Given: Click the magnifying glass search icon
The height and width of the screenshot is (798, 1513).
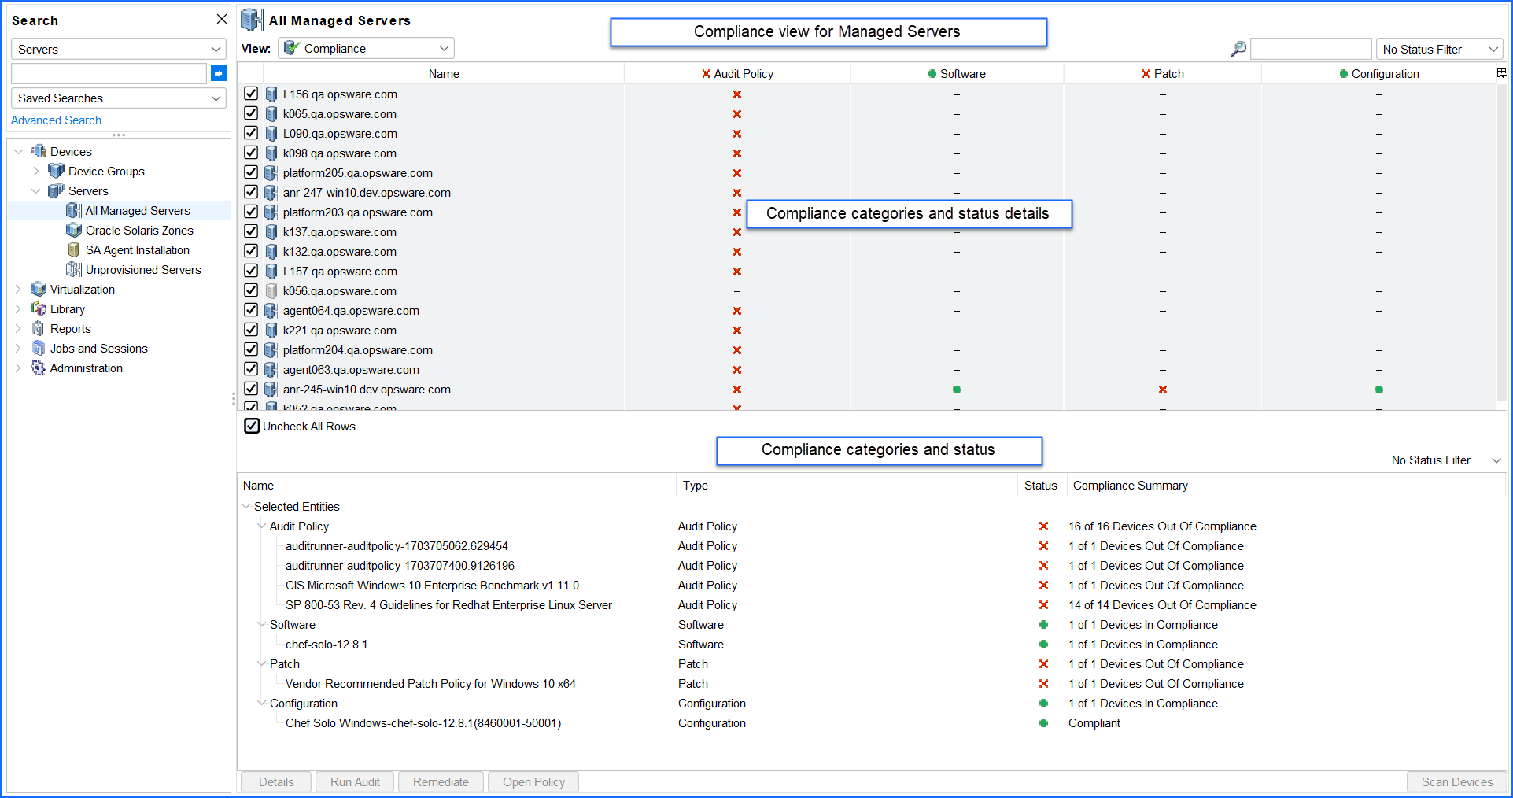Looking at the screenshot, I should pyautogui.click(x=1238, y=48).
